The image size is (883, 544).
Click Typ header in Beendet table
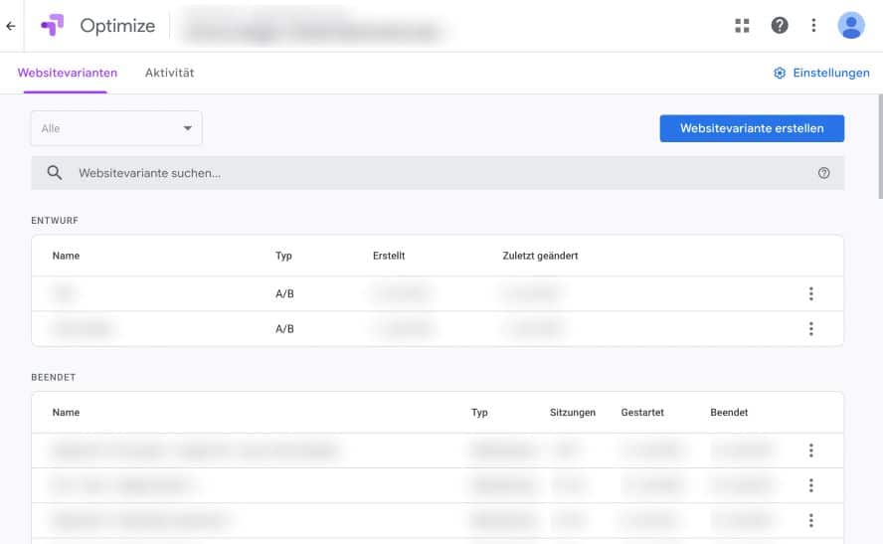(x=479, y=412)
